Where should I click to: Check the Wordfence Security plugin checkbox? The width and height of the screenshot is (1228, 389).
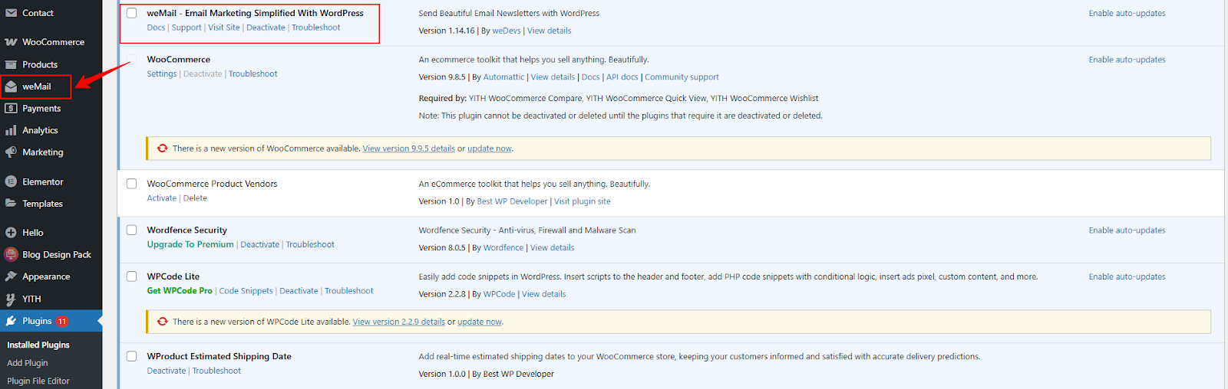(132, 230)
